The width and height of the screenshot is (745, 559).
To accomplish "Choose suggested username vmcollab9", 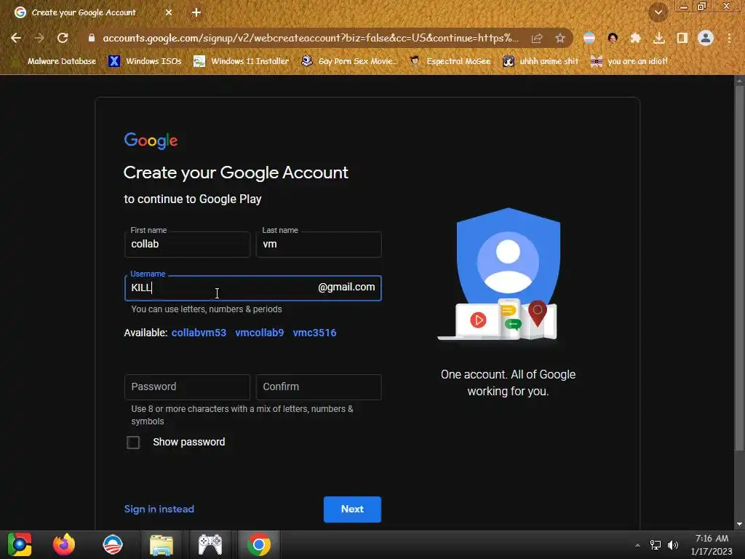I will (x=260, y=333).
